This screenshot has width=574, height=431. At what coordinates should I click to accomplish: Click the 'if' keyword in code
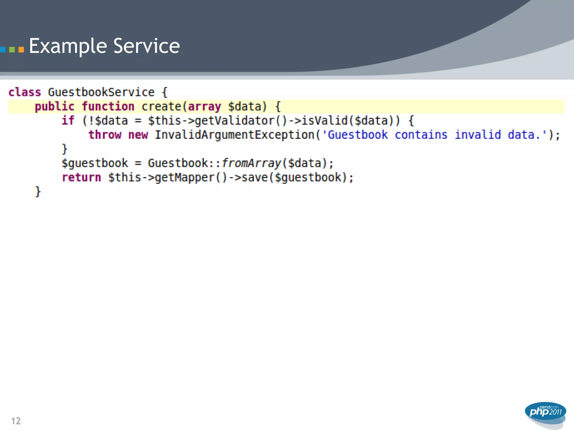coord(68,121)
